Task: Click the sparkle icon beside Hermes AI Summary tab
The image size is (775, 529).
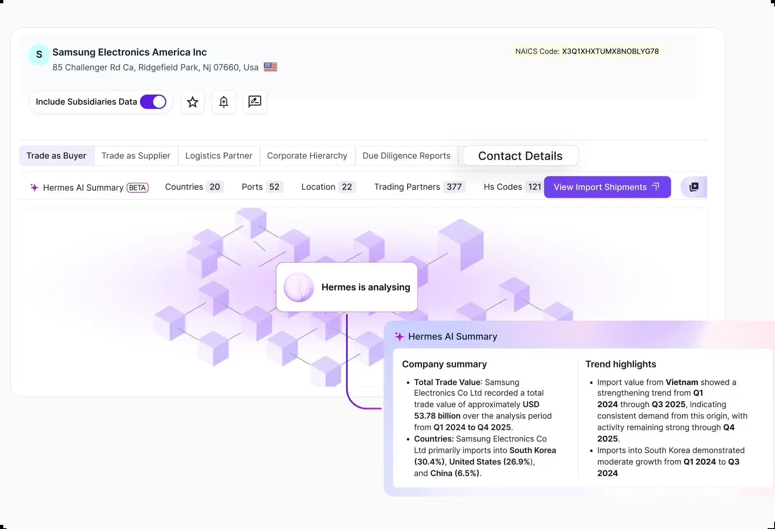Action: click(x=34, y=187)
